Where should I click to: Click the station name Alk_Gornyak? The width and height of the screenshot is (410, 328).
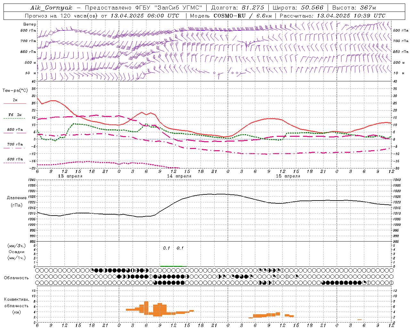(51, 8)
